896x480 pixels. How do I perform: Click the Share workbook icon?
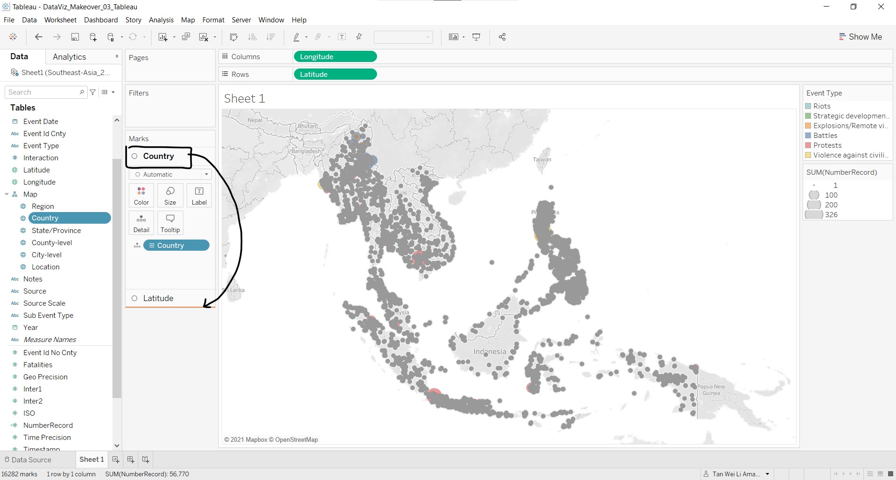coord(502,37)
